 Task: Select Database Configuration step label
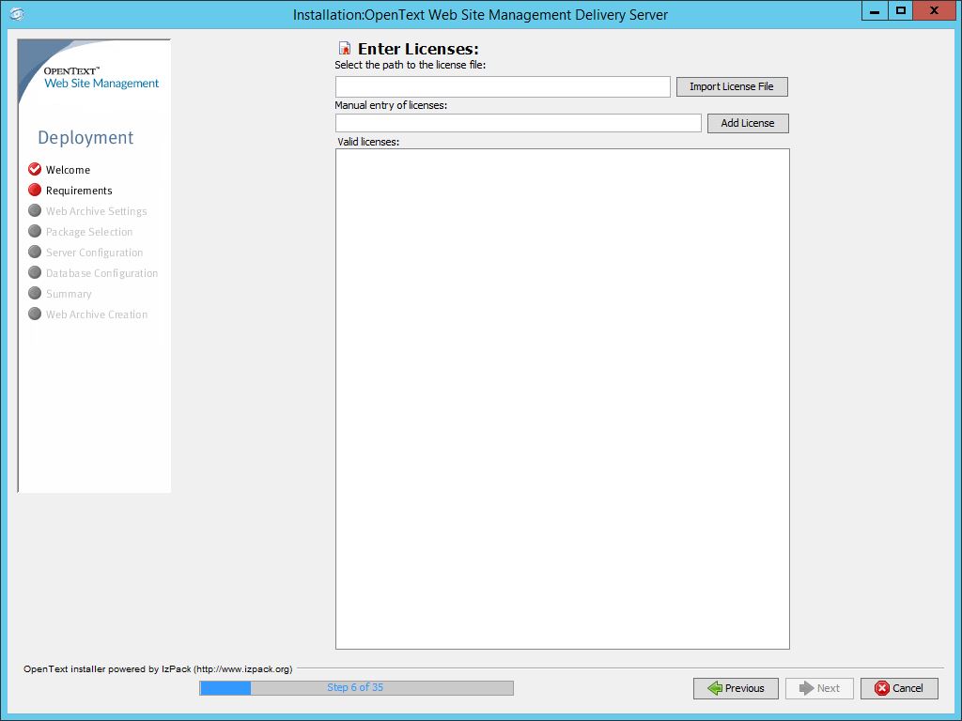click(x=101, y=273)
